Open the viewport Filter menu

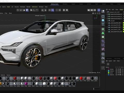6,13
